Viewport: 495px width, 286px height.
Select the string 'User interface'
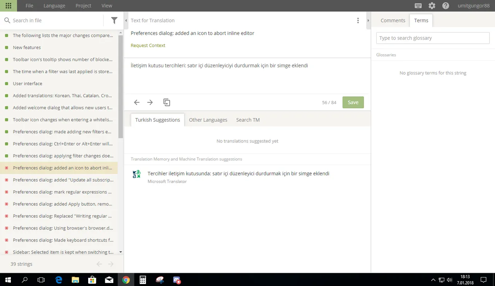coord(59,84)
